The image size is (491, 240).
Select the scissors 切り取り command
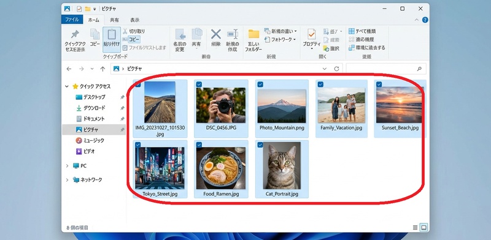pyautogui.click(x=134, y=31)
